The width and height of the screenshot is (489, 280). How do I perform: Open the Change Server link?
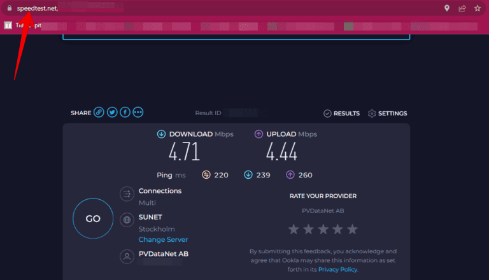(163, 240)
